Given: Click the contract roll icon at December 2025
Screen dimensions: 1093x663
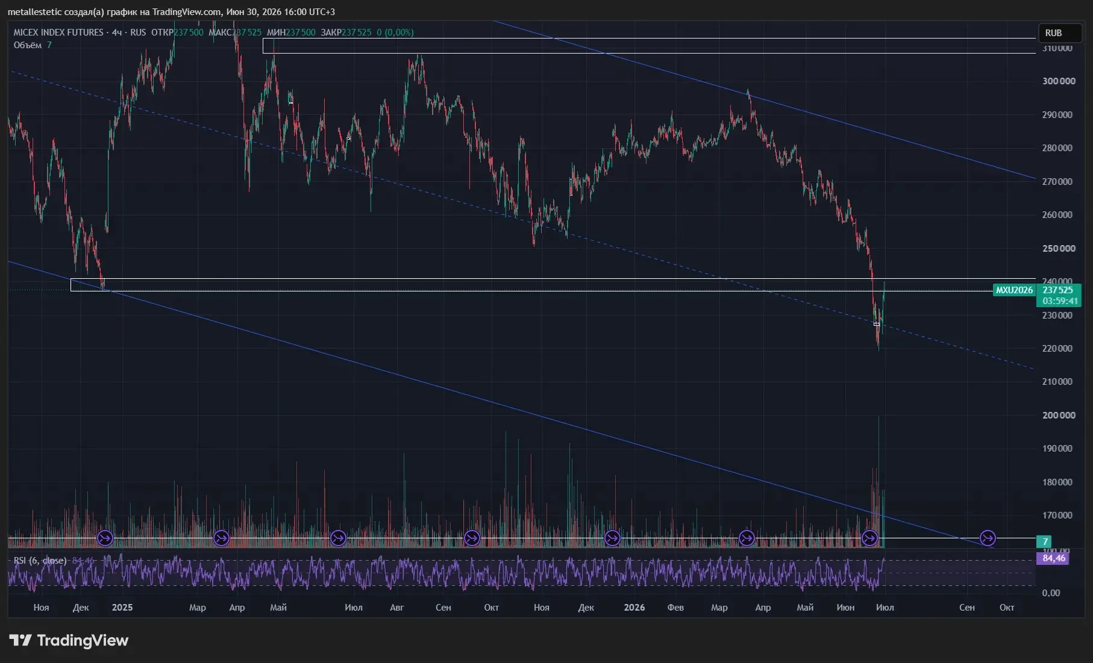Looking at the screenshot, I should [x=612, y=538].
